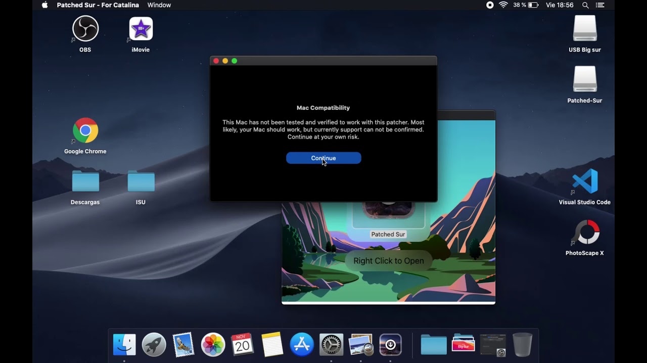Open App Store from the Dock
This screenshot has width=647, height=363.
[x=302, y=345]
